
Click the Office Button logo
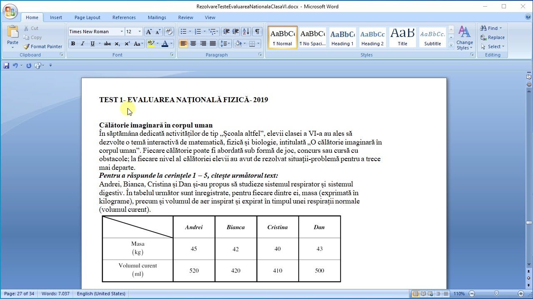(10, 11)
